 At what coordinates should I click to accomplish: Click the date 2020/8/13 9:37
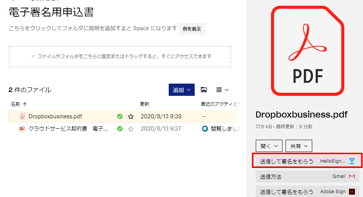161,129
